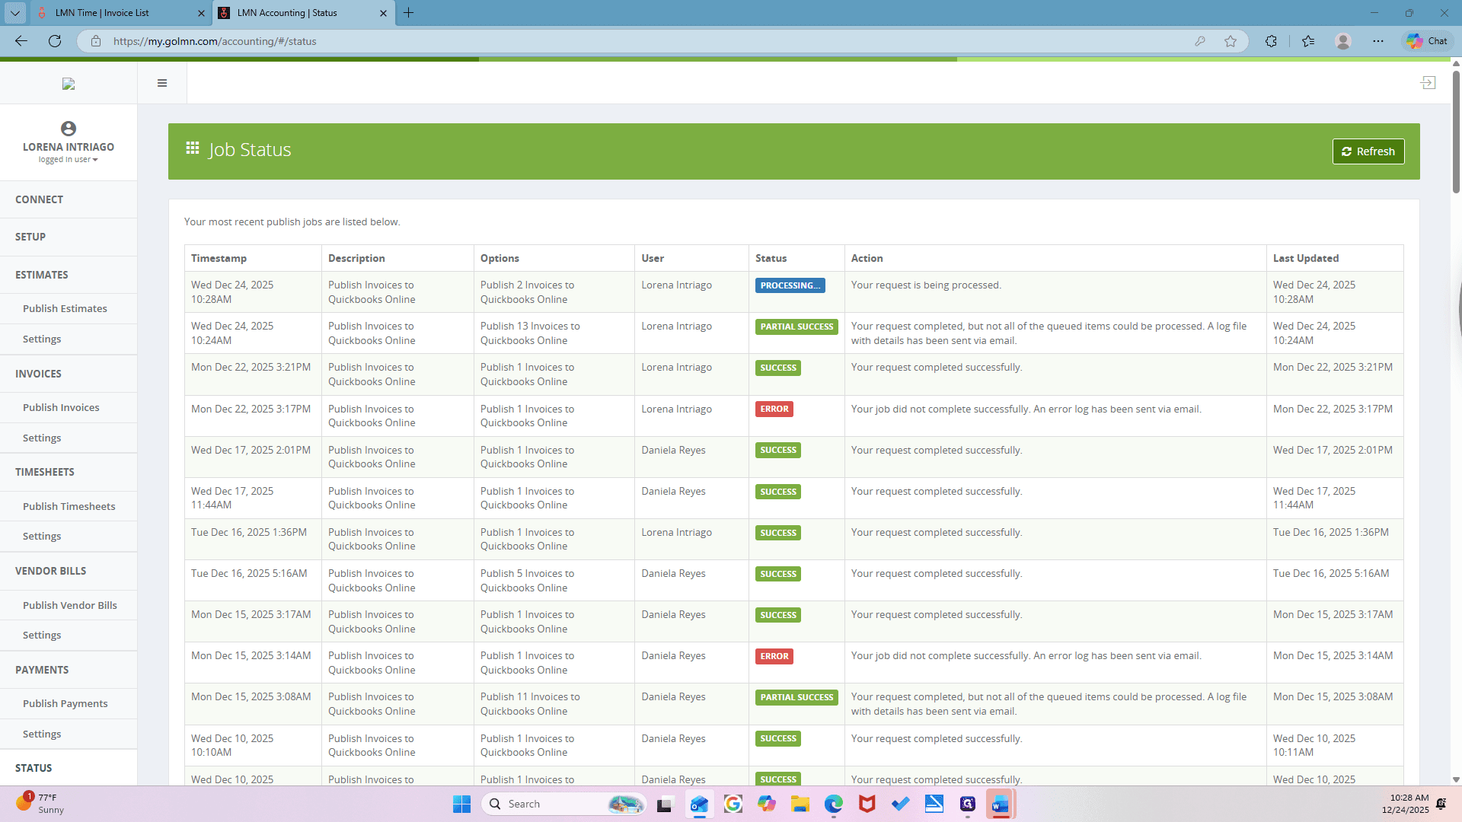Click the user avatar icon above Lorena Intriago
The width and height of the screenshot is (1462, 822).
[69, 129]
